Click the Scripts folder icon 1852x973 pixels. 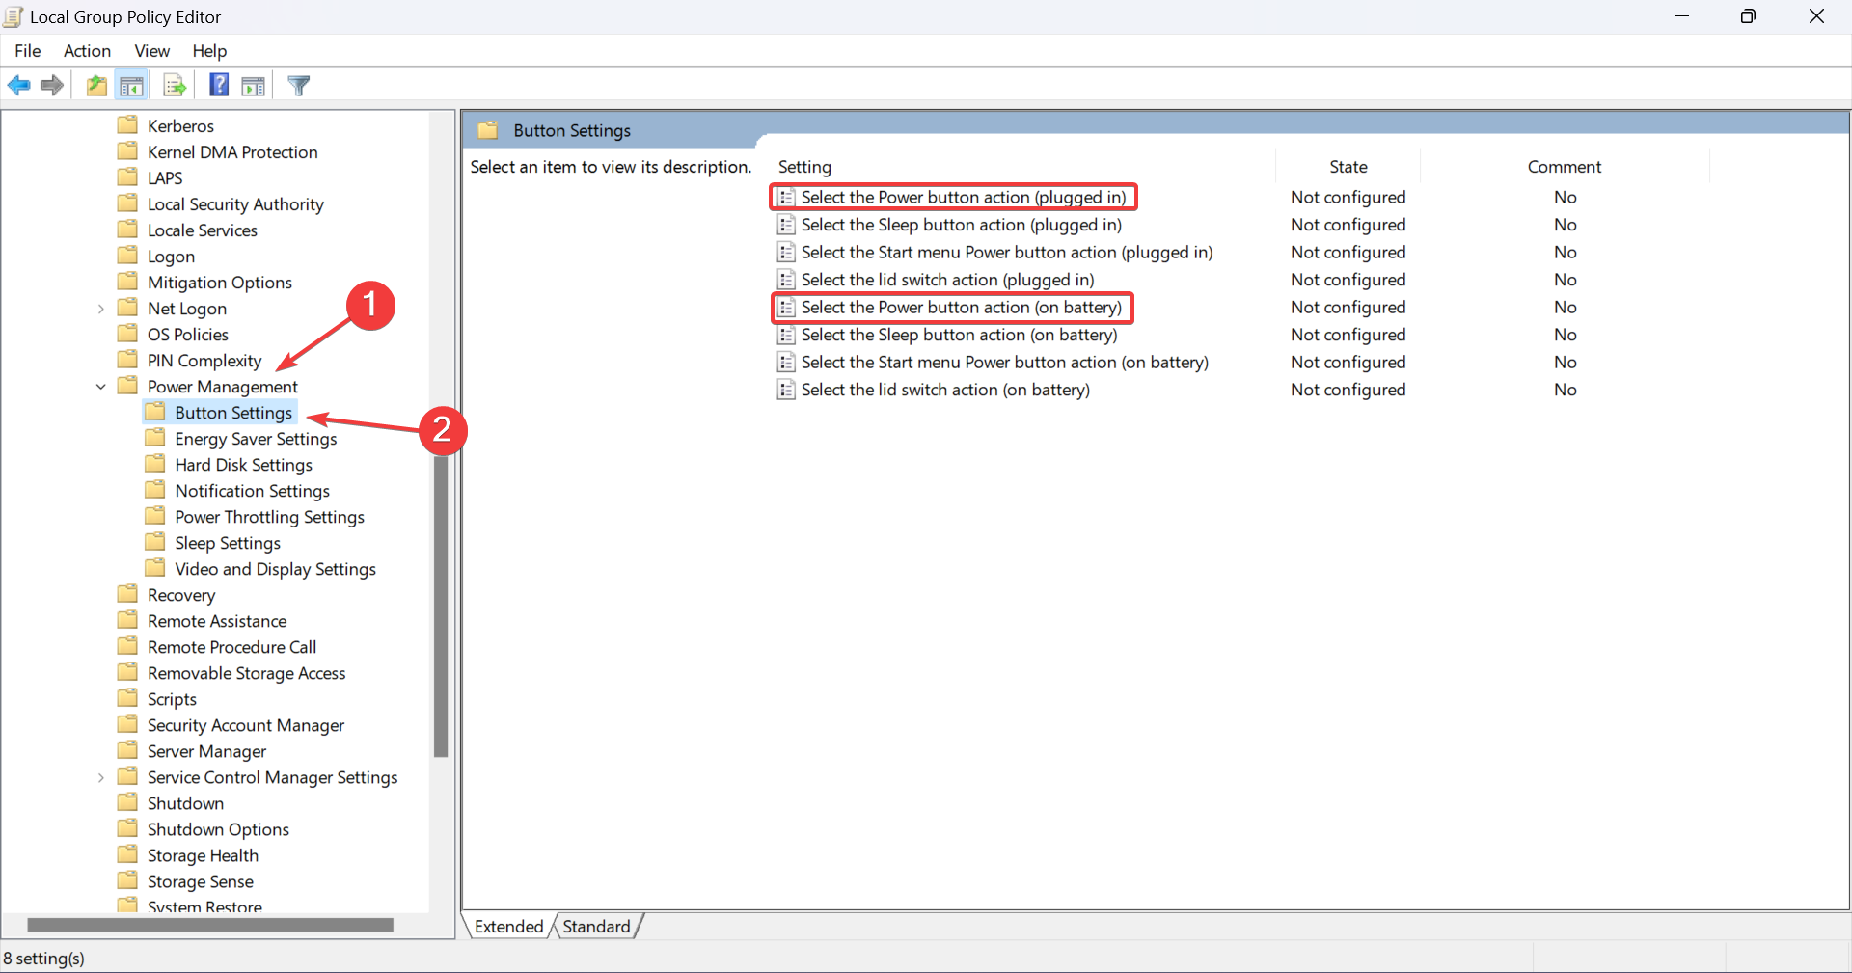point(127,698)
